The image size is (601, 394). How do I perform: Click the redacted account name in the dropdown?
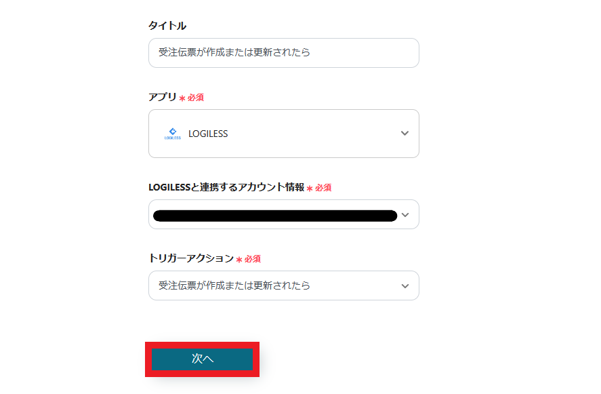click(x=274, y=215)
